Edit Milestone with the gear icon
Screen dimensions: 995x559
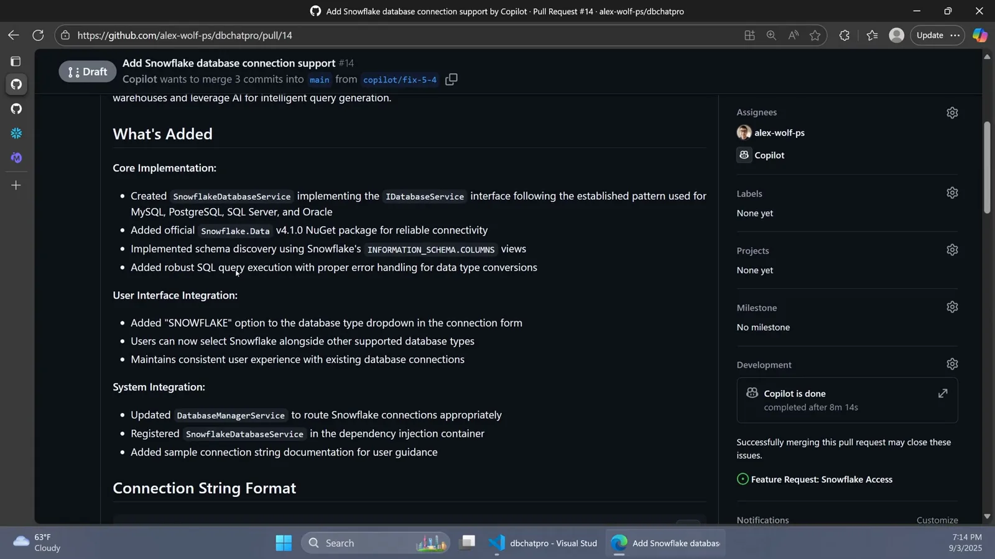[x=952, y=307]
